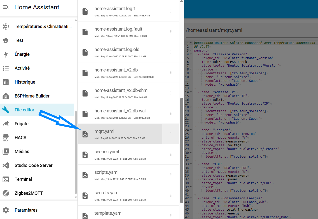
Task: Open the Studio Code Server icon
Action: point(6,165)
